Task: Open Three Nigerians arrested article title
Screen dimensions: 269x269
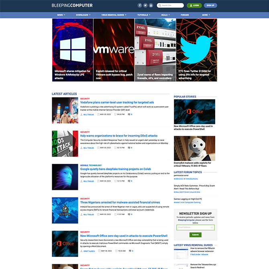Action: click(120, 202)
